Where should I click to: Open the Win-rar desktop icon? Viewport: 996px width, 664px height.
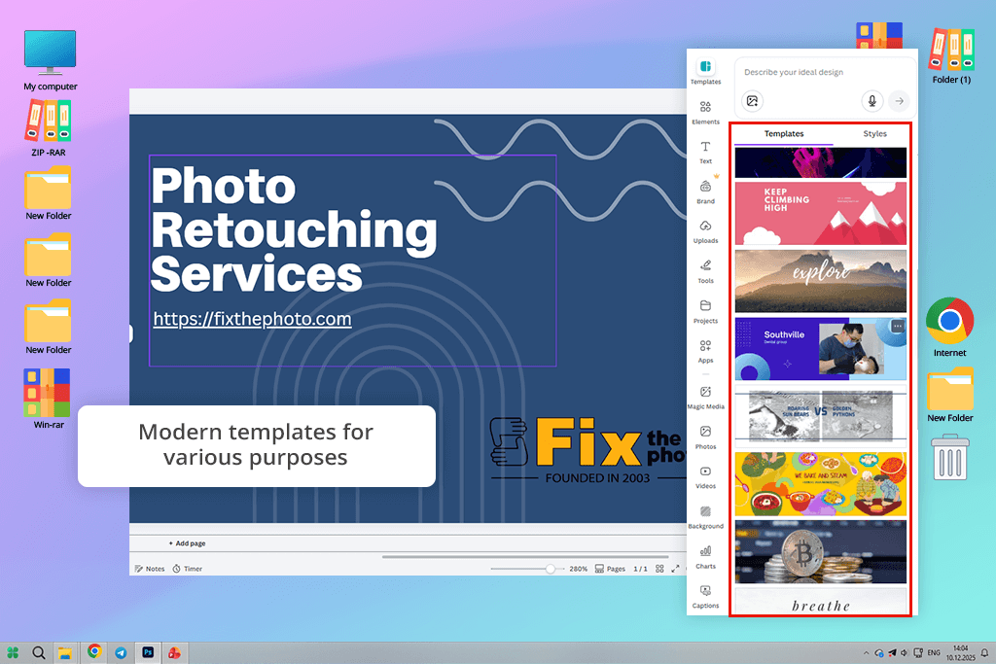point(48,399)
